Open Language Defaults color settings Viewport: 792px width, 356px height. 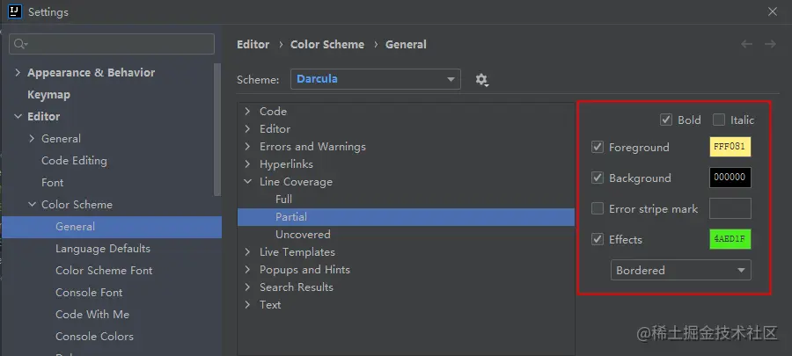[103, 249]
